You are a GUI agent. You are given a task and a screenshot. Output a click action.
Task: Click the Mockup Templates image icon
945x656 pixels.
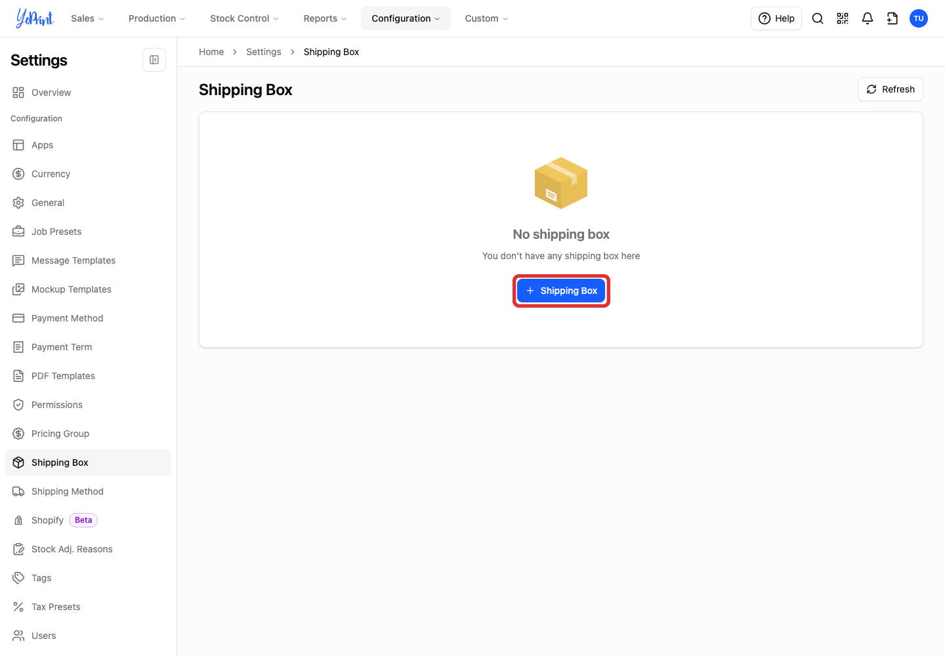point(18,289)
